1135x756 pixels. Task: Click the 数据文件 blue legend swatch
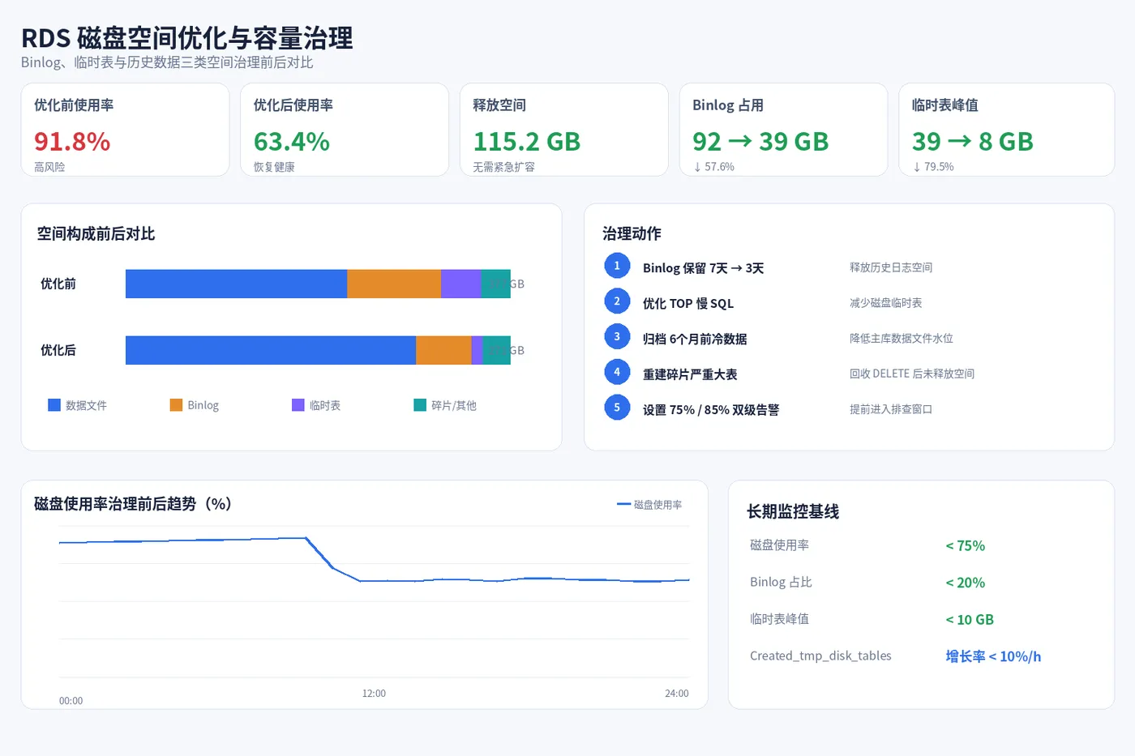(x=54, y=405)
